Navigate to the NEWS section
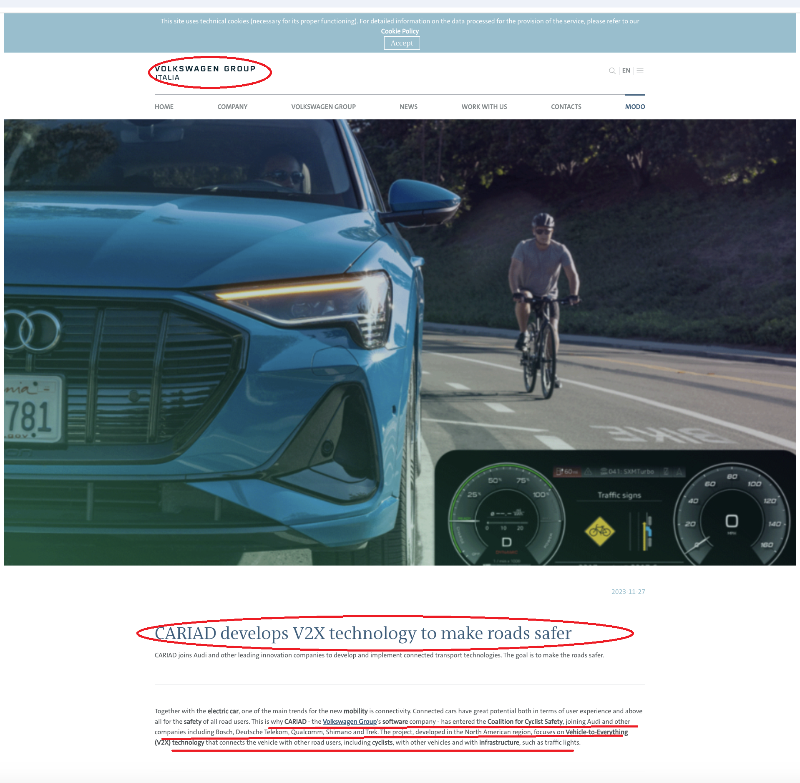Image resolution: width=800 pixels, height=783 pixels. (408, 107)
